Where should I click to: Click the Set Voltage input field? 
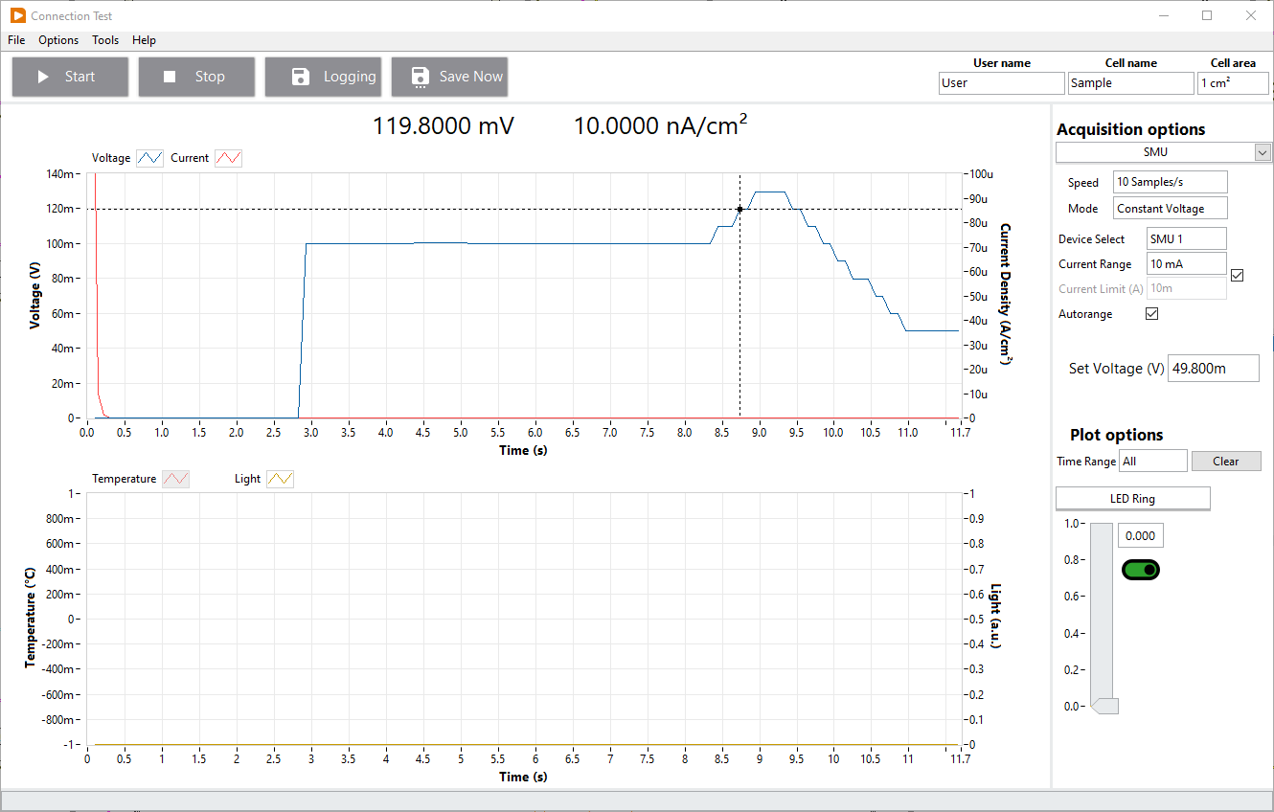coord(1214,369)
